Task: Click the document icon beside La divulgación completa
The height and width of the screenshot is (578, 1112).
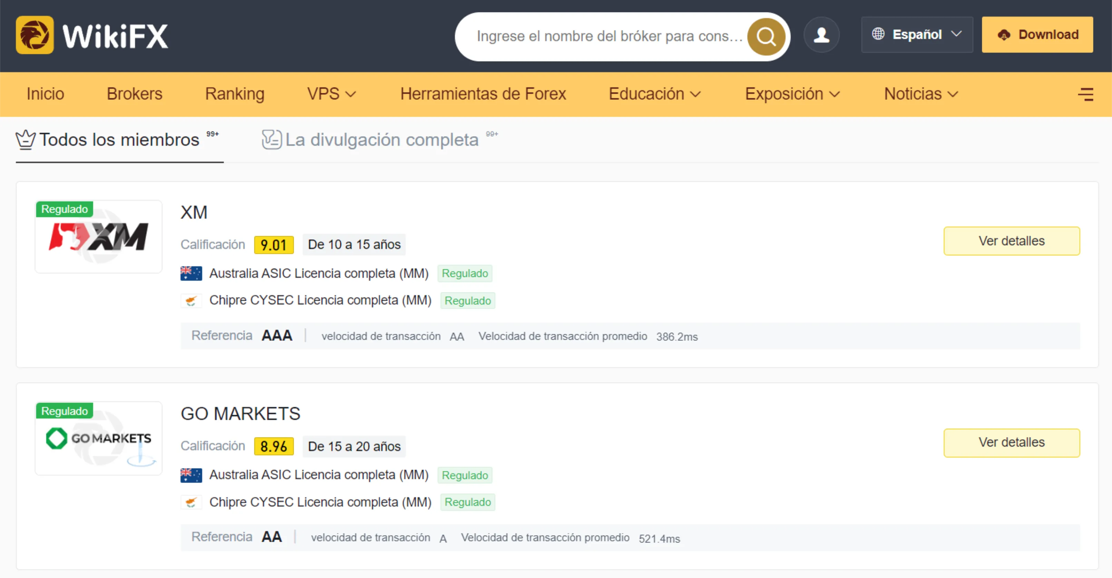Action: tap(272, 139)
